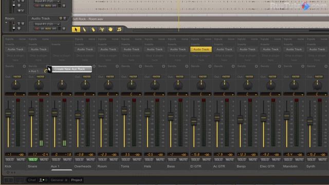Open Elec GTR channel sends add button
Screen dimensions: 329x185
click(280, 66)
